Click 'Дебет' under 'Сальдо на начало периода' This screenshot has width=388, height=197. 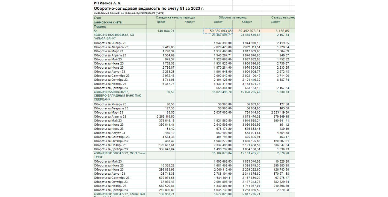pyautogui.click(x=161, y=22)
